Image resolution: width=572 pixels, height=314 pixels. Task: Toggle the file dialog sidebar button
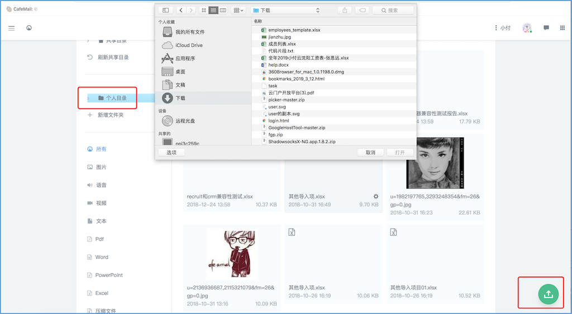[165, 10]
